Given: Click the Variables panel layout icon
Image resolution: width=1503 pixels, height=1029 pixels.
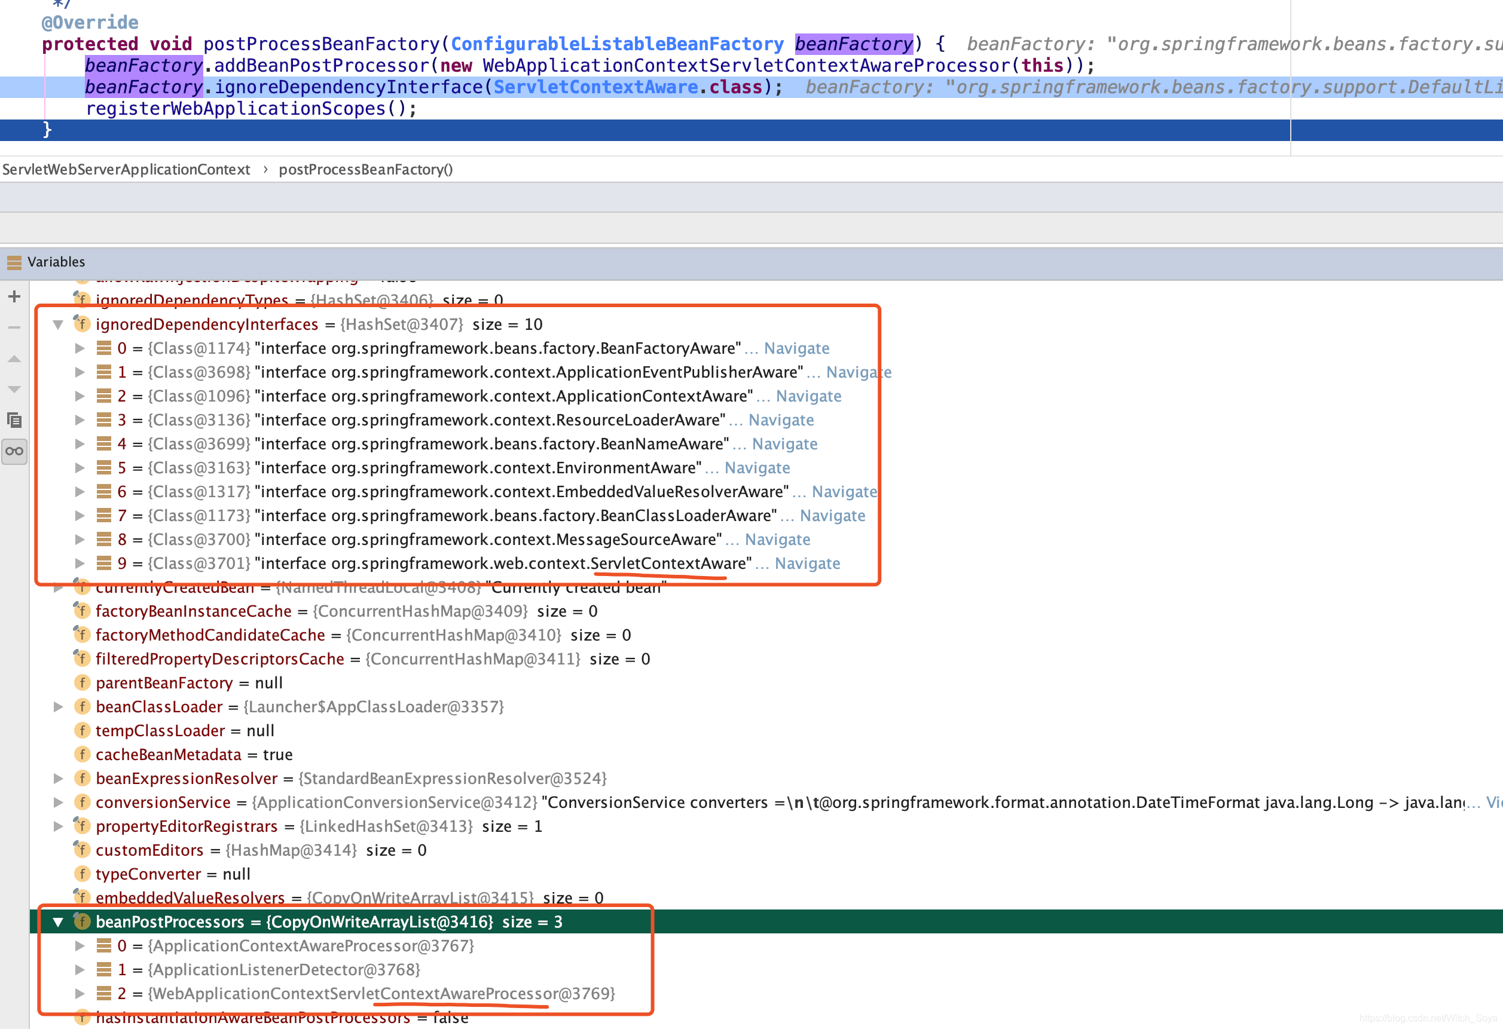Looking at the screenshot, I should (x=14, y=262).
